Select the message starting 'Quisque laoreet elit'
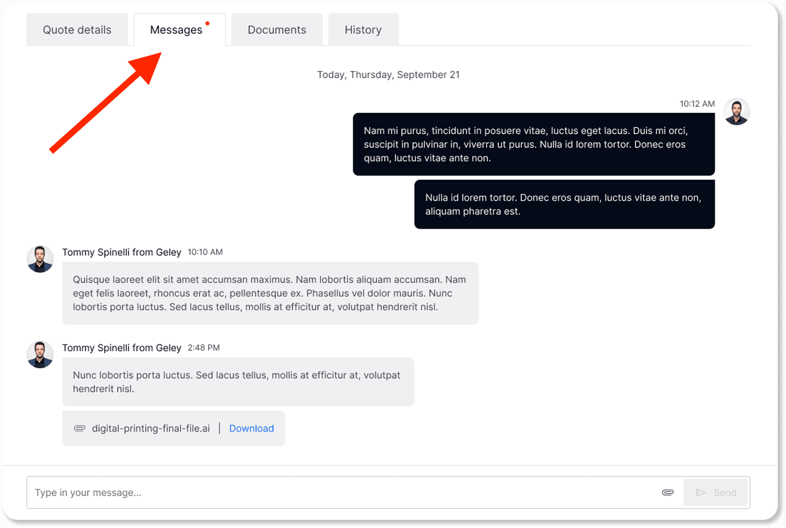This screenshot has width=786, height=528. coord(270,293)
